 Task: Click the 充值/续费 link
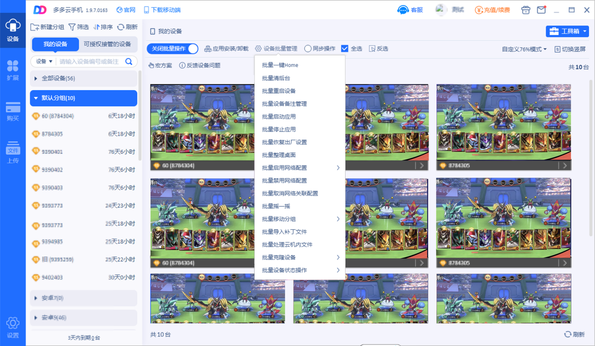[492, 10]
